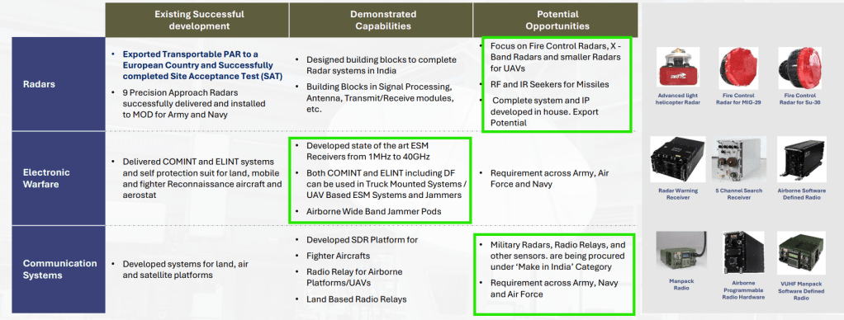The height and width of the screenshot is (320, 844).
Task: Click the Communication Systems row header
Action: click(59, 270)
